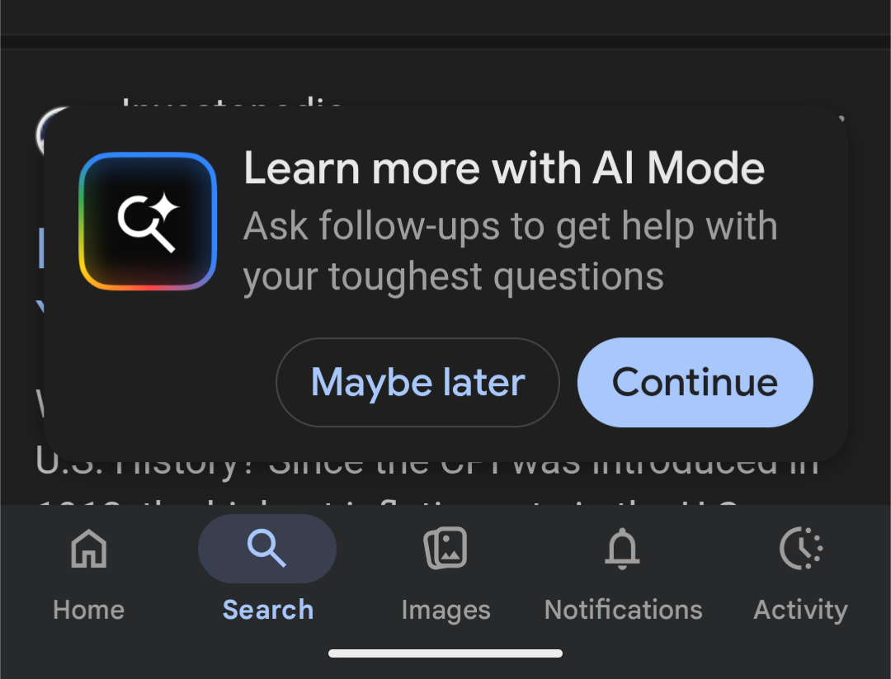Tap the "Ask follow-ups" description text
This screenshot has height=679, width=891.
(510, 252)
